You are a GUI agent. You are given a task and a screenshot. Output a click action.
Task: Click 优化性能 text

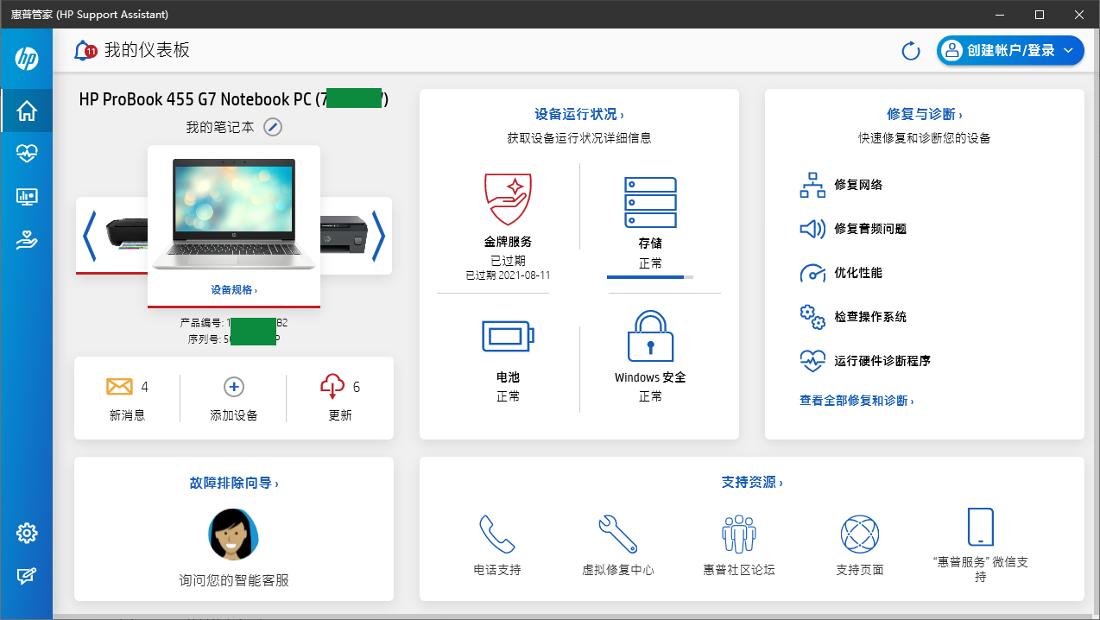coord(858,273)
